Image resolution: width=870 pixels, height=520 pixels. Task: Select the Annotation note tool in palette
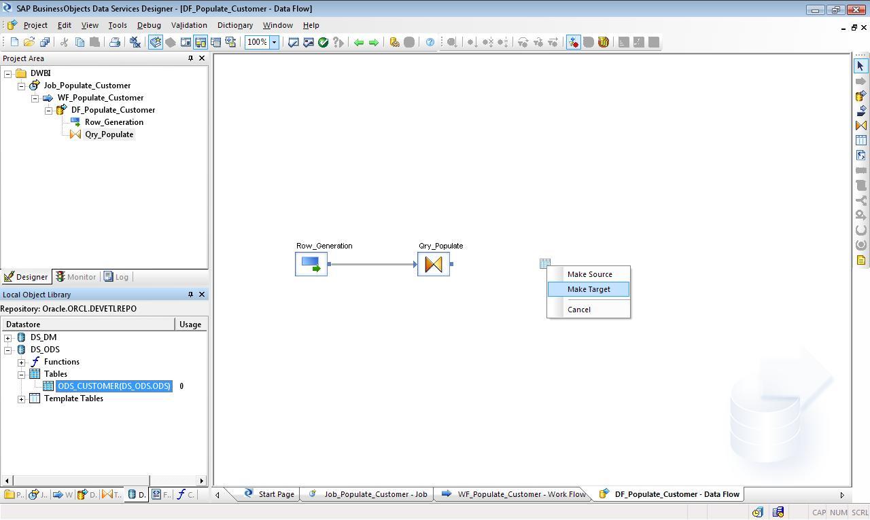(x=860, y=260)
